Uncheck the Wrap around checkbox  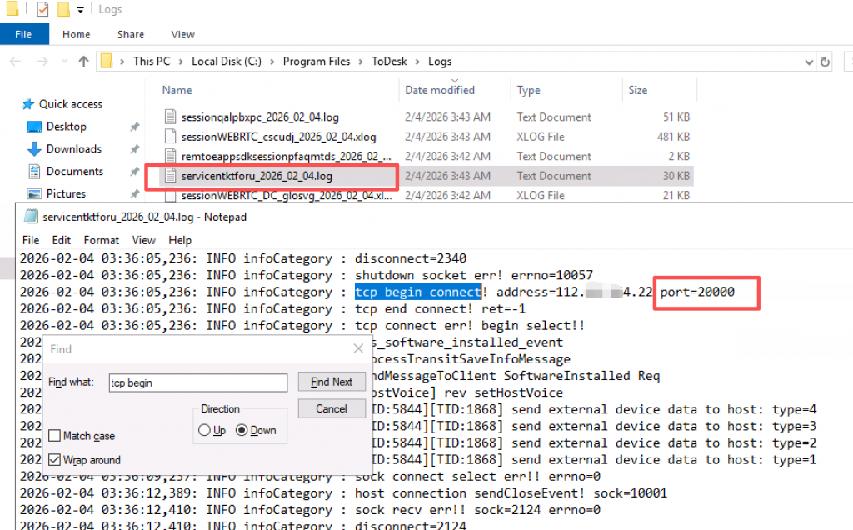55,460
